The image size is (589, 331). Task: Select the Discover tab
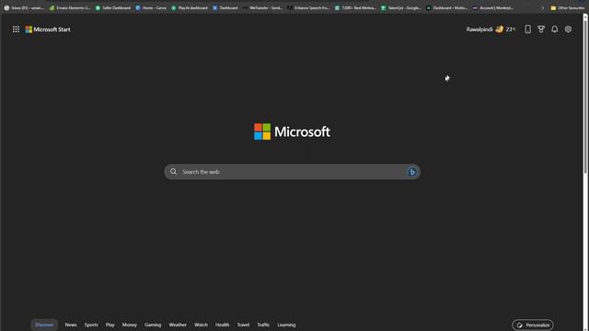44,325
